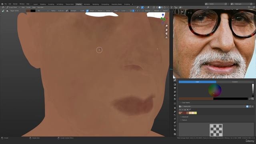The image size is (256, 144).
Task: Click the black secondary color swatch in header
Action: [33, 11]
